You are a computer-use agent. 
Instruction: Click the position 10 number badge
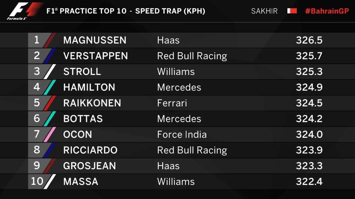coord(37,181)
